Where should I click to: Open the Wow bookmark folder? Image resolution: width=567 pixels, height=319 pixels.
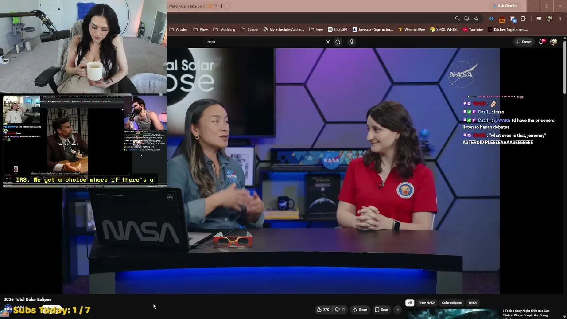pos(200,30)
